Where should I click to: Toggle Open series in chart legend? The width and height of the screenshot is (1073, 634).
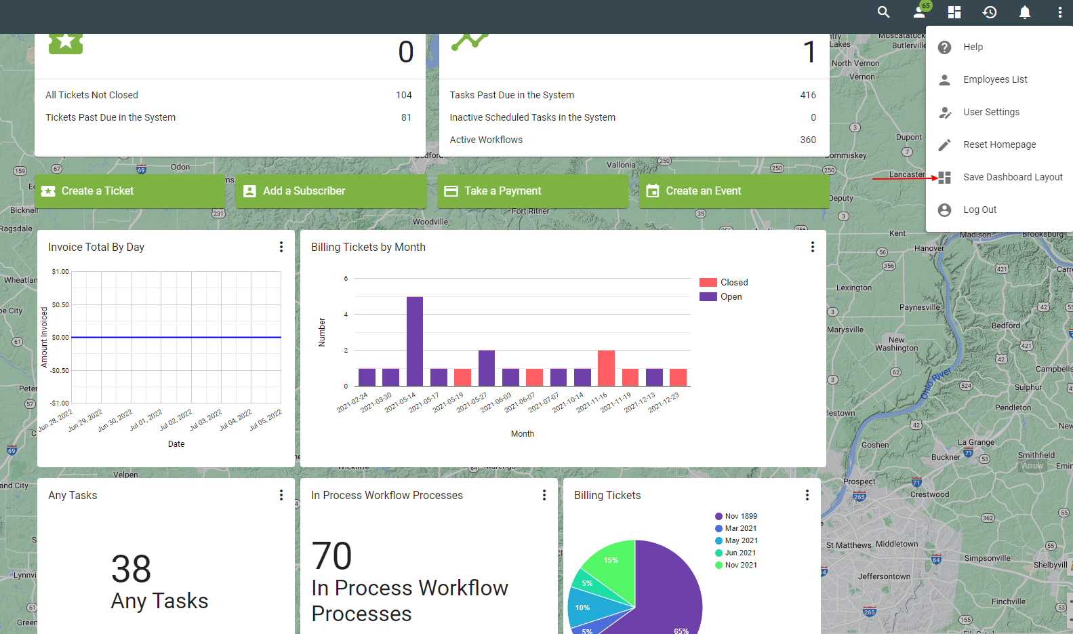(721, 296)
